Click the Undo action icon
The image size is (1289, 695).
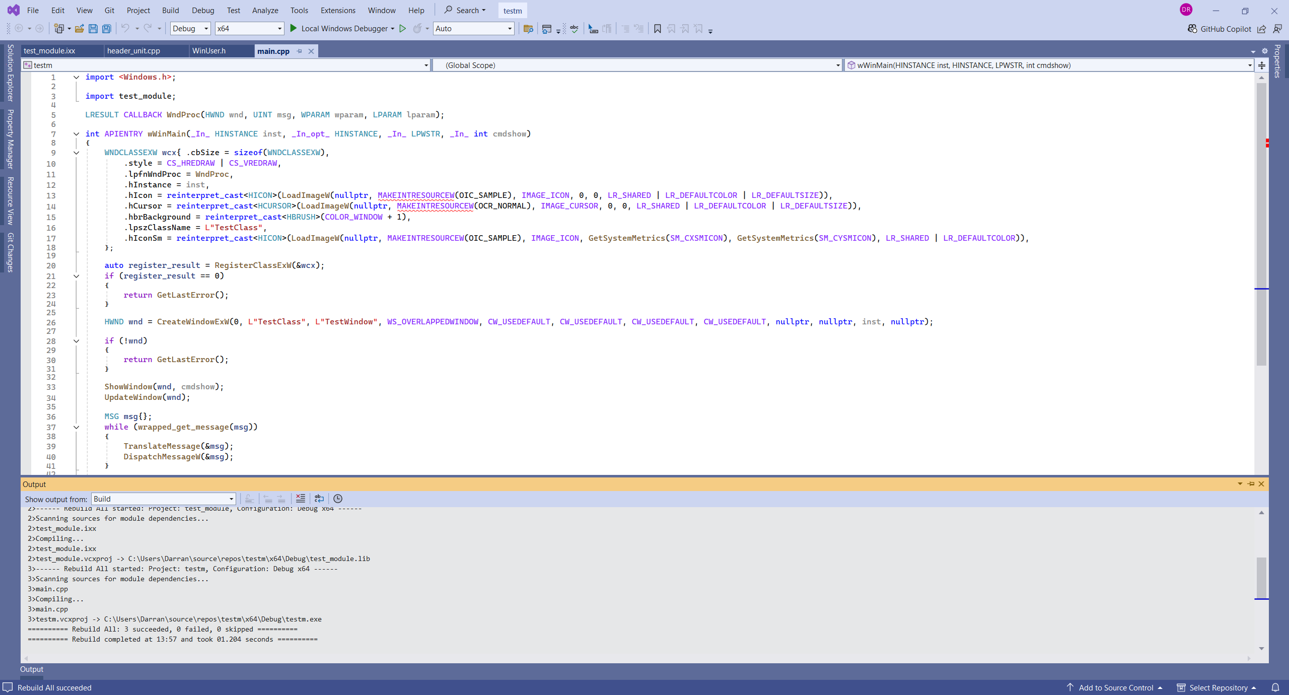coord(125,28)
